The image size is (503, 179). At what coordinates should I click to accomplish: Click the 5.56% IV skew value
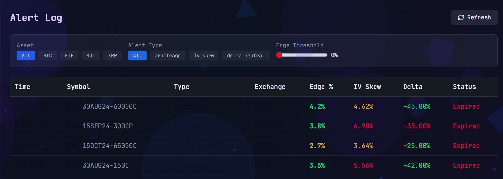point(364,165)
